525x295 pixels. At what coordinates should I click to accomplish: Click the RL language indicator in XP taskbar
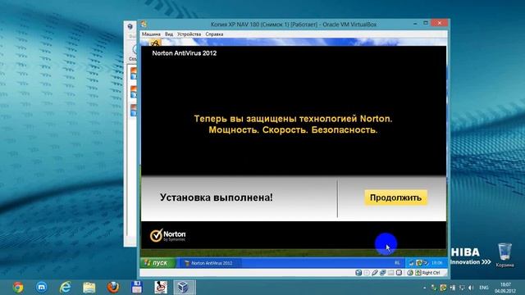coord(397,263)
